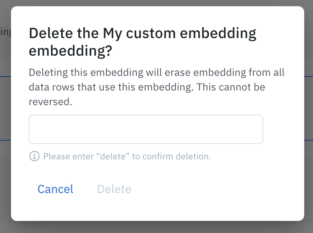The height and width of the screenshot is (233, 313).
Task: Click the word "reversed." in the description
Action: click(51, 101)
